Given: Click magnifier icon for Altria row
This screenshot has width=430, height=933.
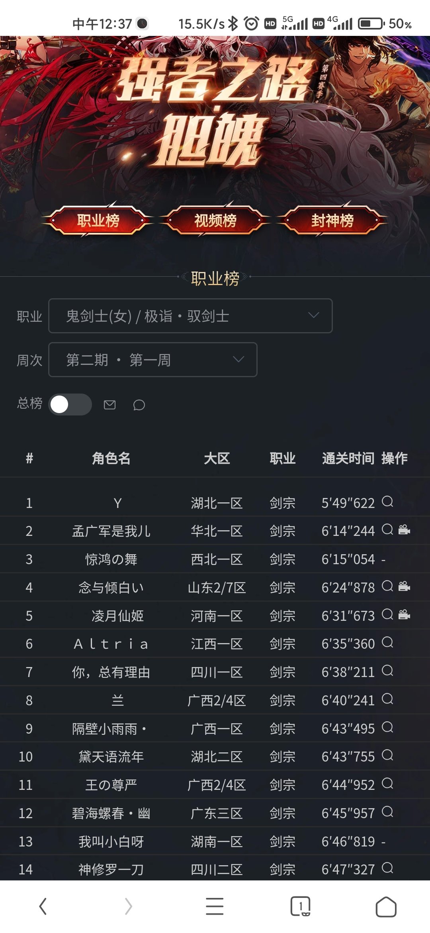Looking at the screenshot, I should click(387, 643).
